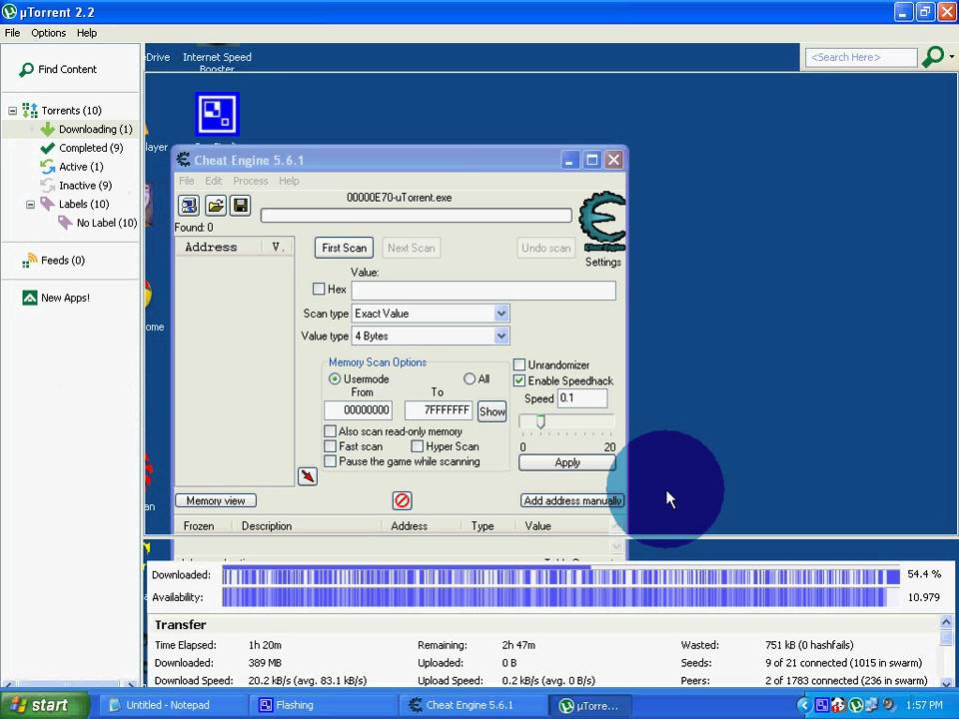The height and width of the screenshot is (719, 959).
Task: Click the speedhack speed slider handle
Action: click(x=540, y=421)
